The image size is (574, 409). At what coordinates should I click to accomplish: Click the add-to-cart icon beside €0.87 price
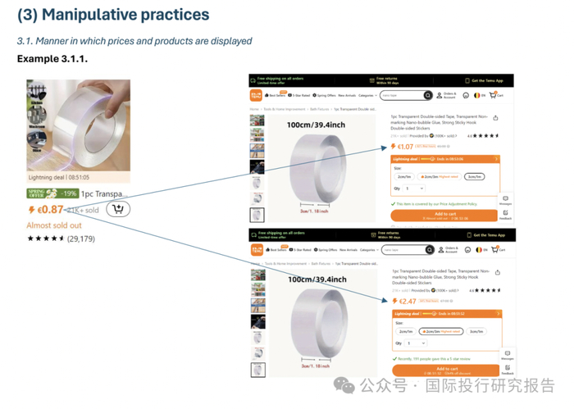click(118, 209)
